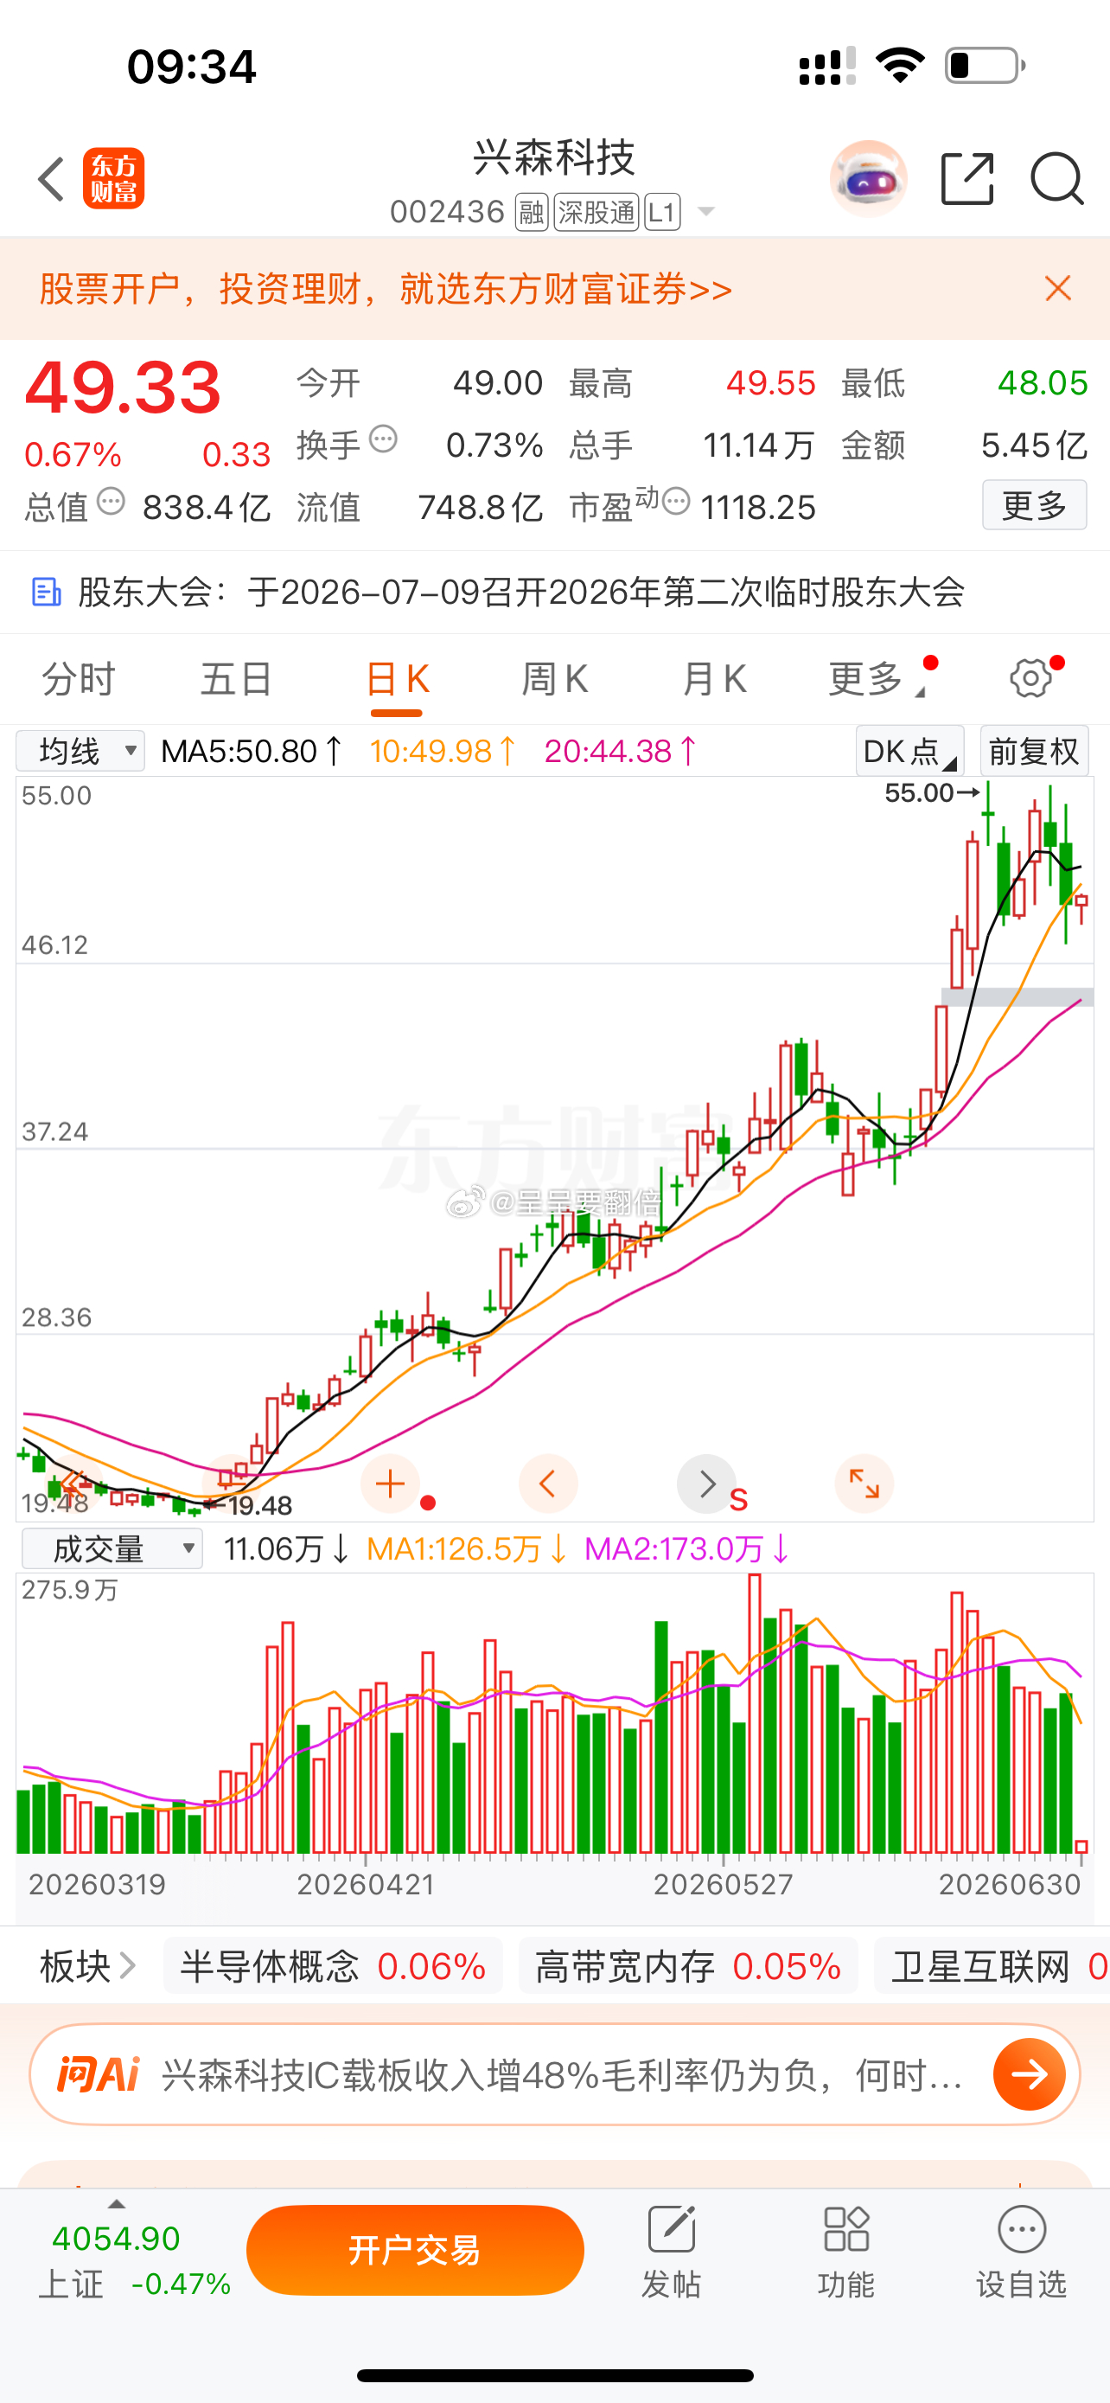This screenshot has width=1110, height=2403.
Task: Tap the L1 level tag
Action: [663, 213]
